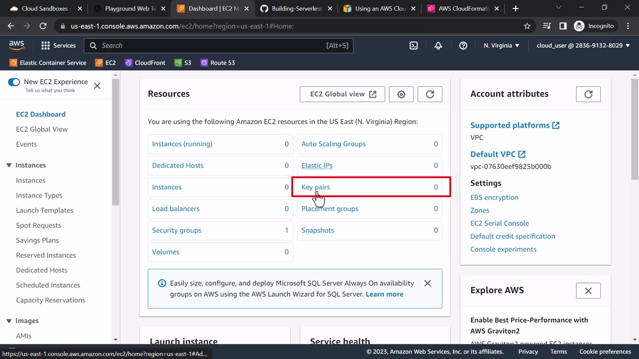Expand the cloud_user account menu
Screen dimensions: 639x359
[x=583, y=45]
